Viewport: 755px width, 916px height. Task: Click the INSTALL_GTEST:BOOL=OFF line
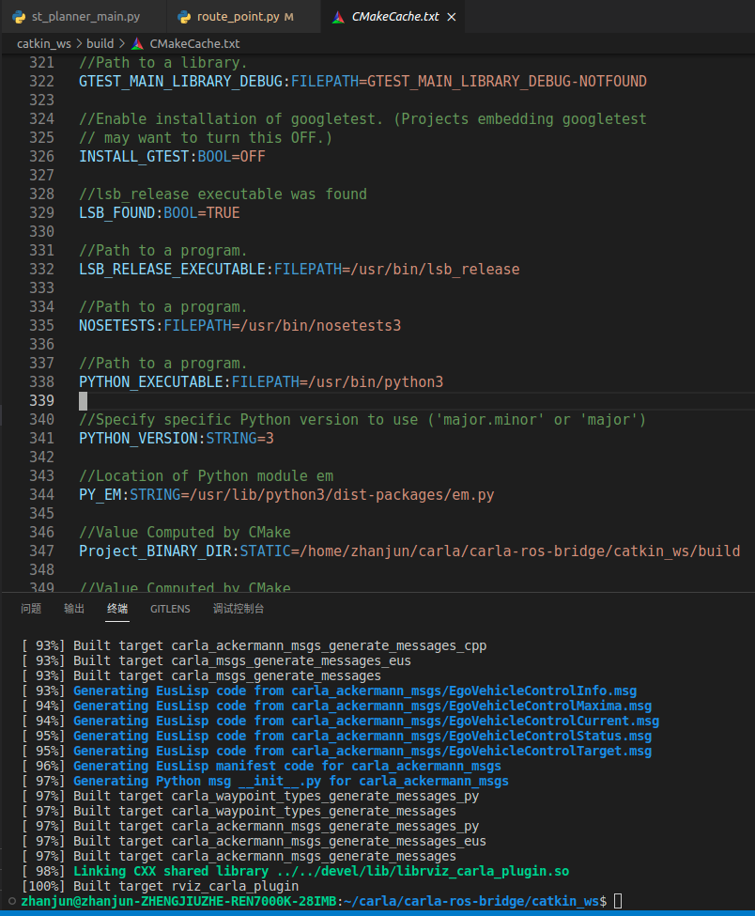click(172, 157)
